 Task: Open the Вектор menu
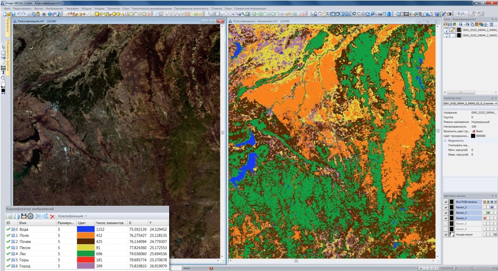point(38,8)
